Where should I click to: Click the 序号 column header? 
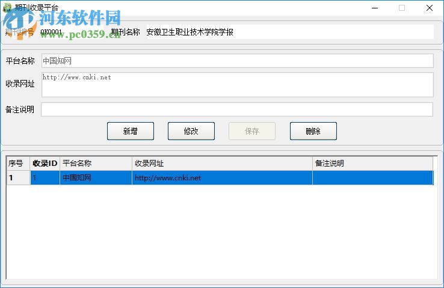pos(18,163)
